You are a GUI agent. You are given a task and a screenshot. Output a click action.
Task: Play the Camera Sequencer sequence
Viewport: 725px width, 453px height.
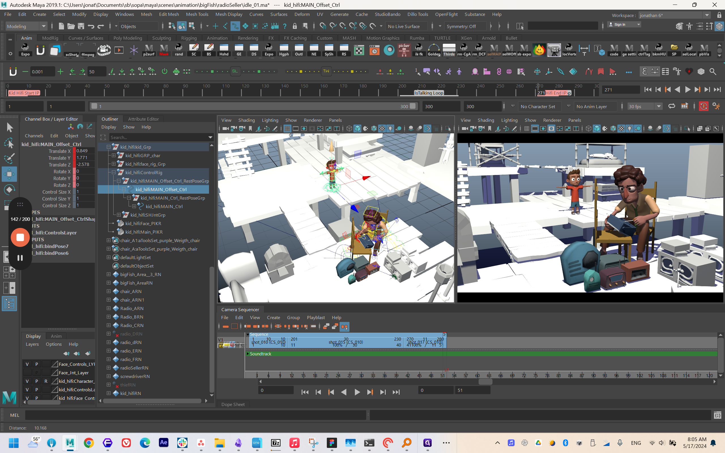[x=357, y=392]
